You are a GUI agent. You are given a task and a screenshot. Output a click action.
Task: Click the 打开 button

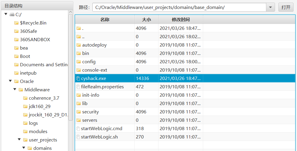coord(286,7)
